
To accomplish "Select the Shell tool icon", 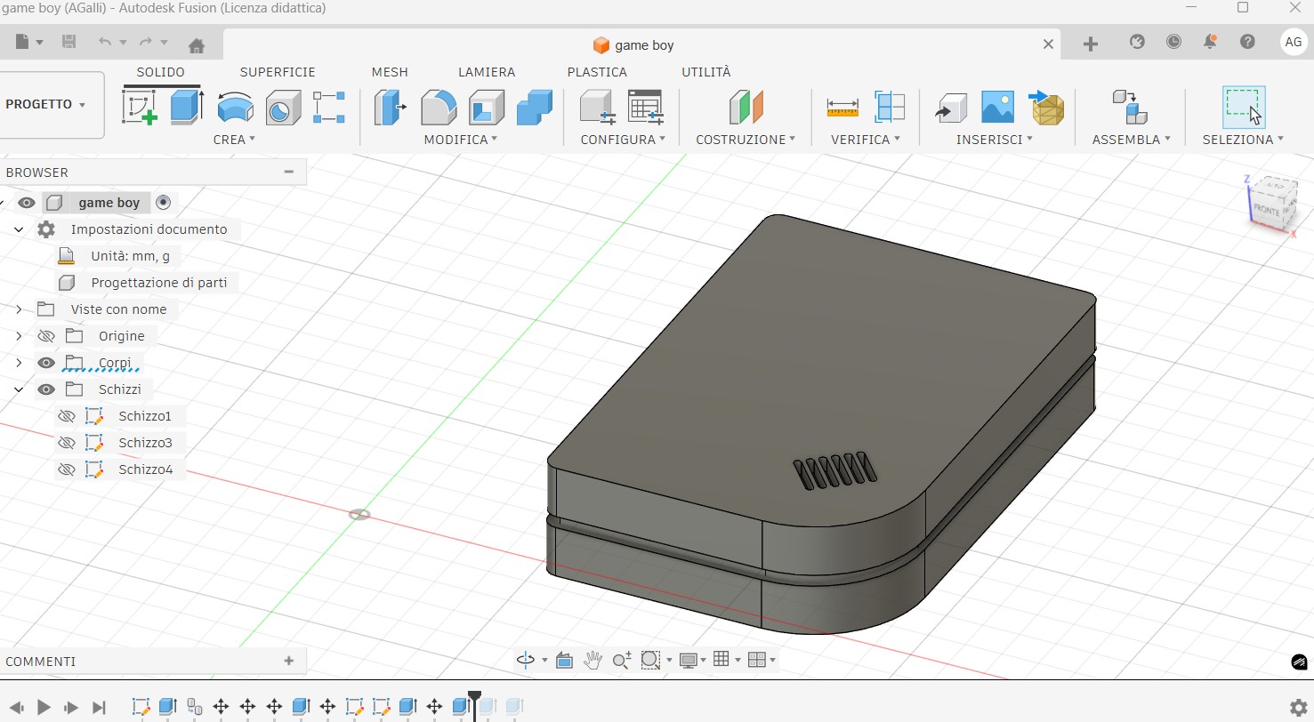I will [x=486, y=108].
